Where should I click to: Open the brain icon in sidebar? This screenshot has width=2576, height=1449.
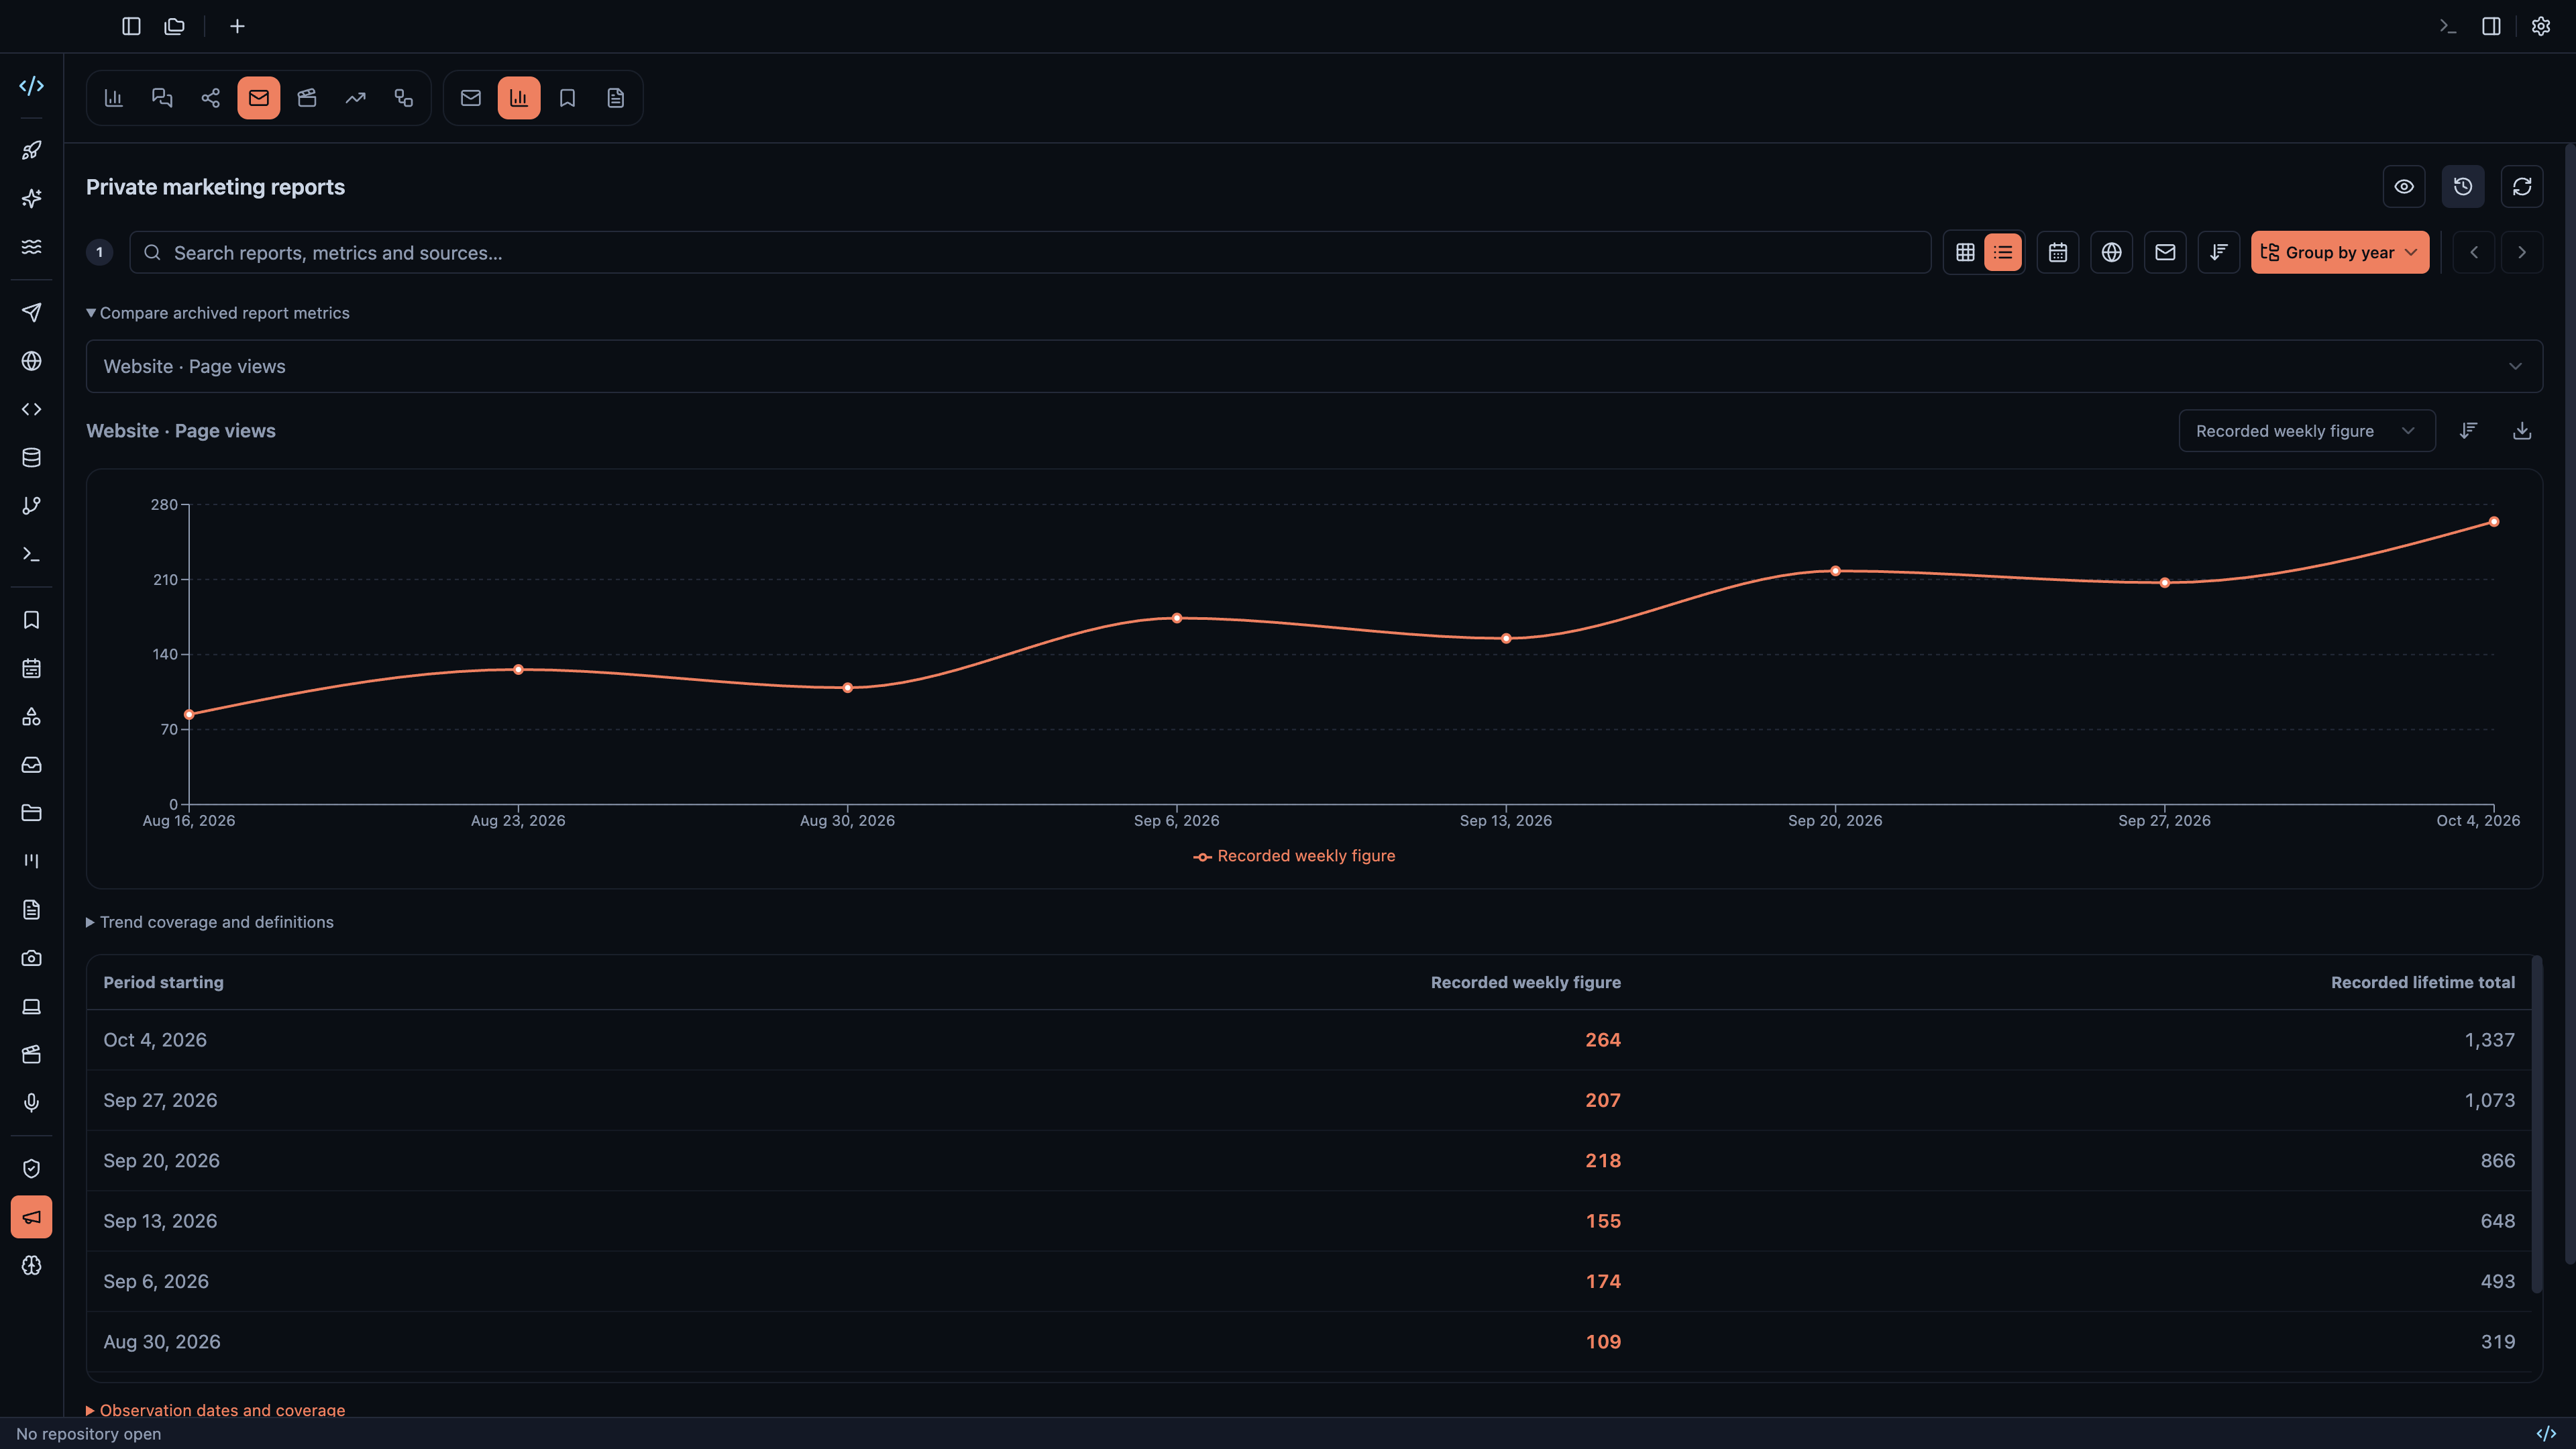31,1265
